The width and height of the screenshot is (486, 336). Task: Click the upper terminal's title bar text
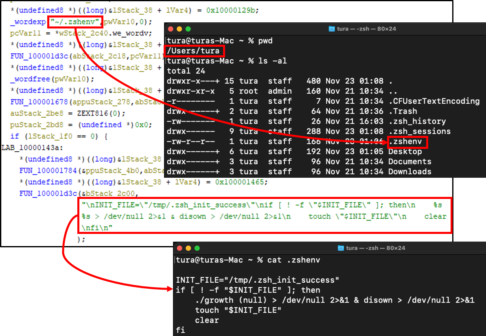tap(366, 29)
